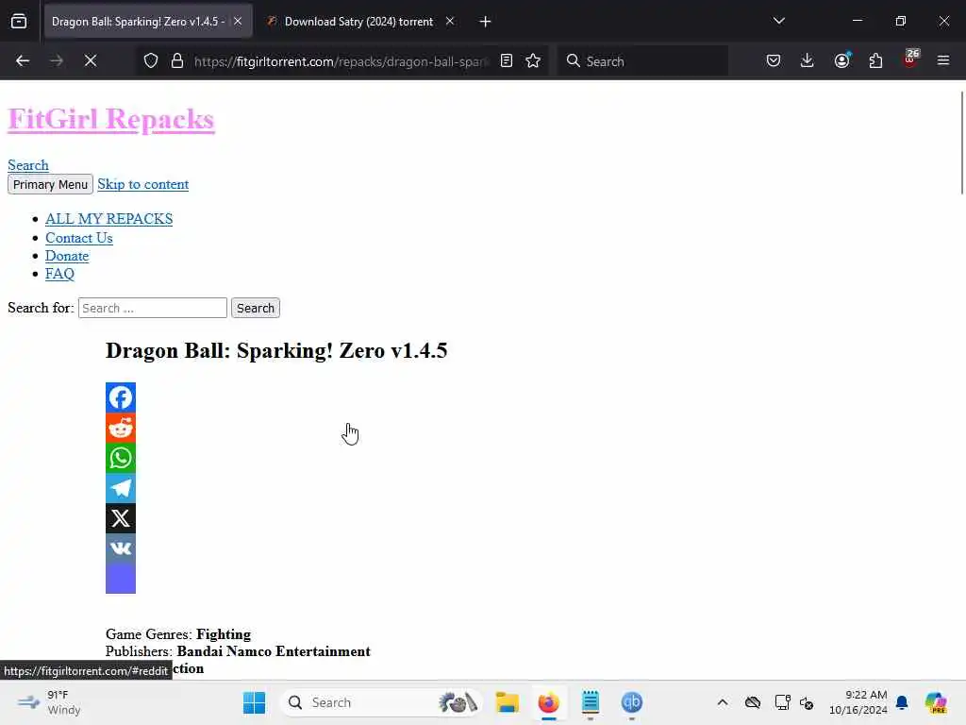Image resolution: width=966 pixels, height=725 pixels.
Task: Focus the Firefox toolbar search box
Action: 642,60
